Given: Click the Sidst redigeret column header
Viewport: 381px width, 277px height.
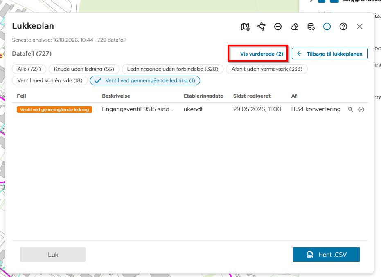Looking at the screenshot, I should click(252, 96).
